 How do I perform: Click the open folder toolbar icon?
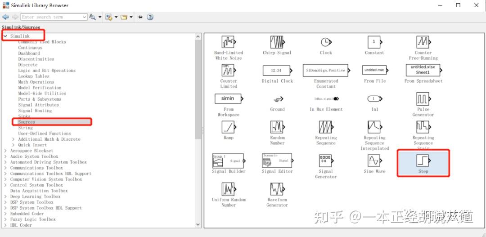(124, 17)
